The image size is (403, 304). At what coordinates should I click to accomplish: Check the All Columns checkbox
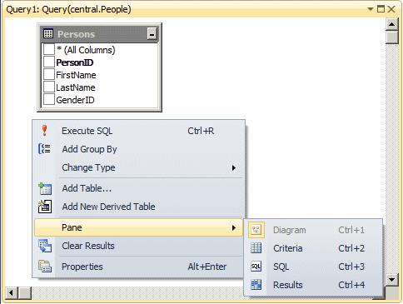(49, 50)
